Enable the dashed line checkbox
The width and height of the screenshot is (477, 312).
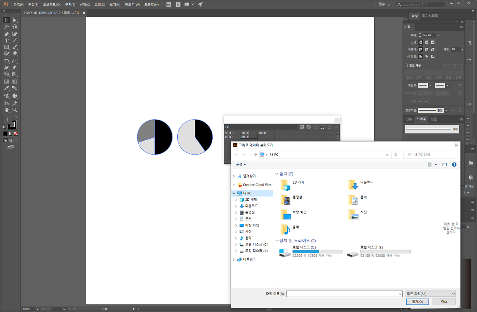tap(406, 65)
